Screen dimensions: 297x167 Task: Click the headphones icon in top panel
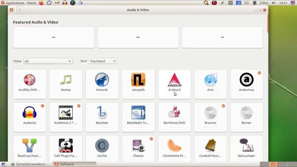[65, 3]
